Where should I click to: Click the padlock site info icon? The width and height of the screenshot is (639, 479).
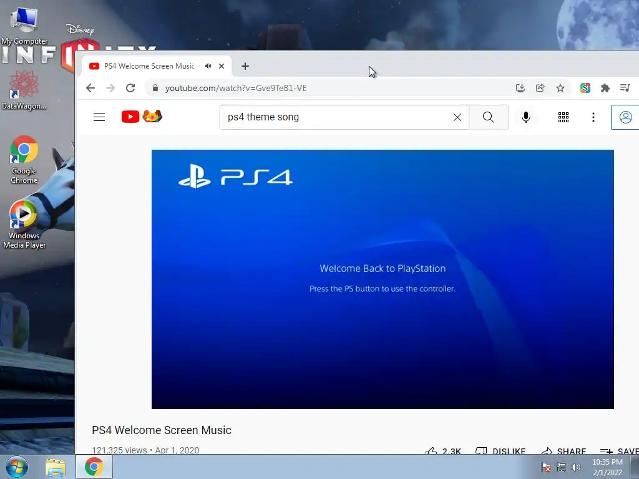pyautogui.click(x=155, y=88)
